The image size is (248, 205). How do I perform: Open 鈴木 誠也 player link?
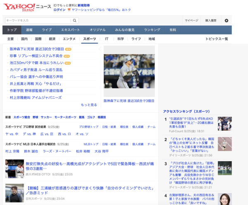[x=31, y=152]
